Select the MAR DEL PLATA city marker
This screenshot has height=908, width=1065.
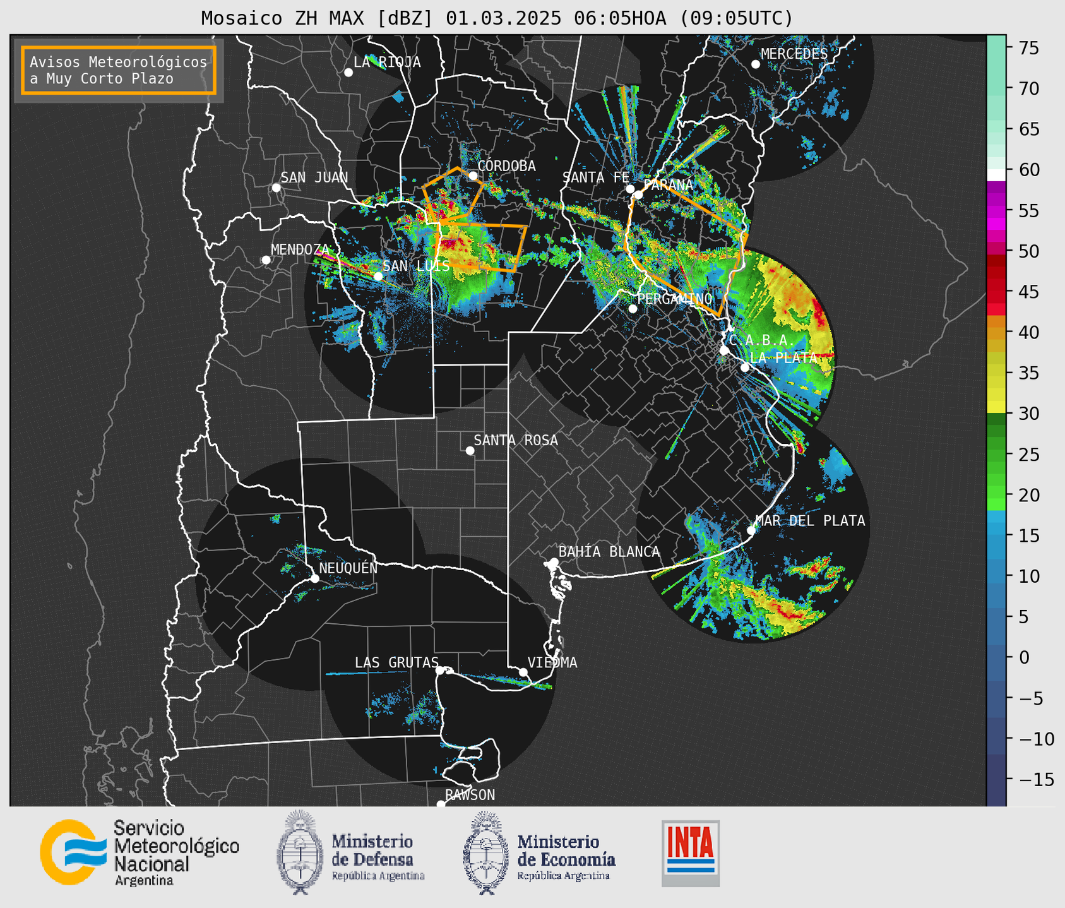coord(751,530)
